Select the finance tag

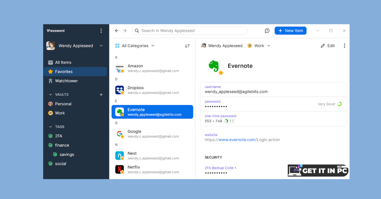tap(75, 145)
